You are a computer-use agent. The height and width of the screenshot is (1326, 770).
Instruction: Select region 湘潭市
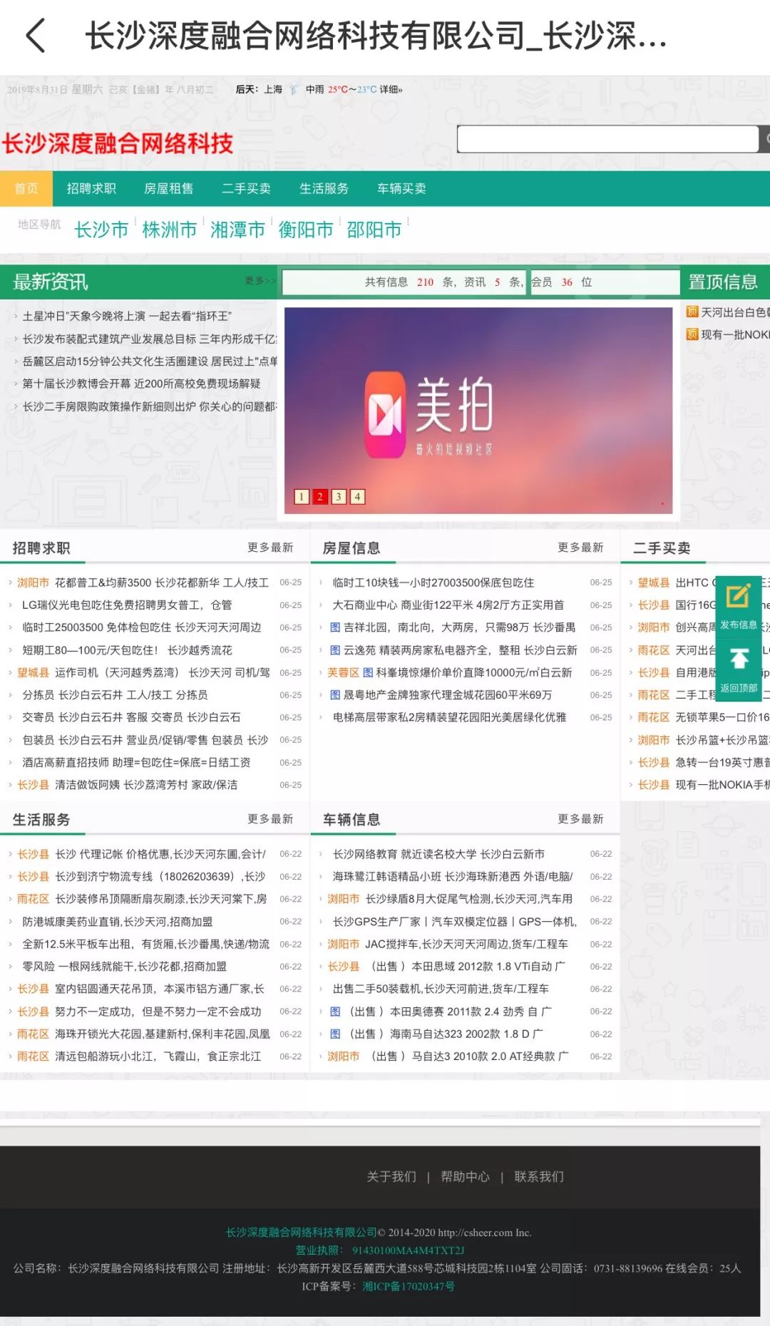pos(237,230)
